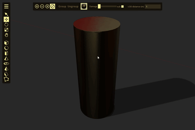Open the hamburger main menu

[6, 6]
